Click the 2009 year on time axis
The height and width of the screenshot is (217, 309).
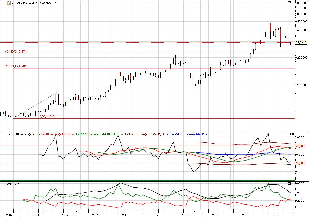pos(215,215)
